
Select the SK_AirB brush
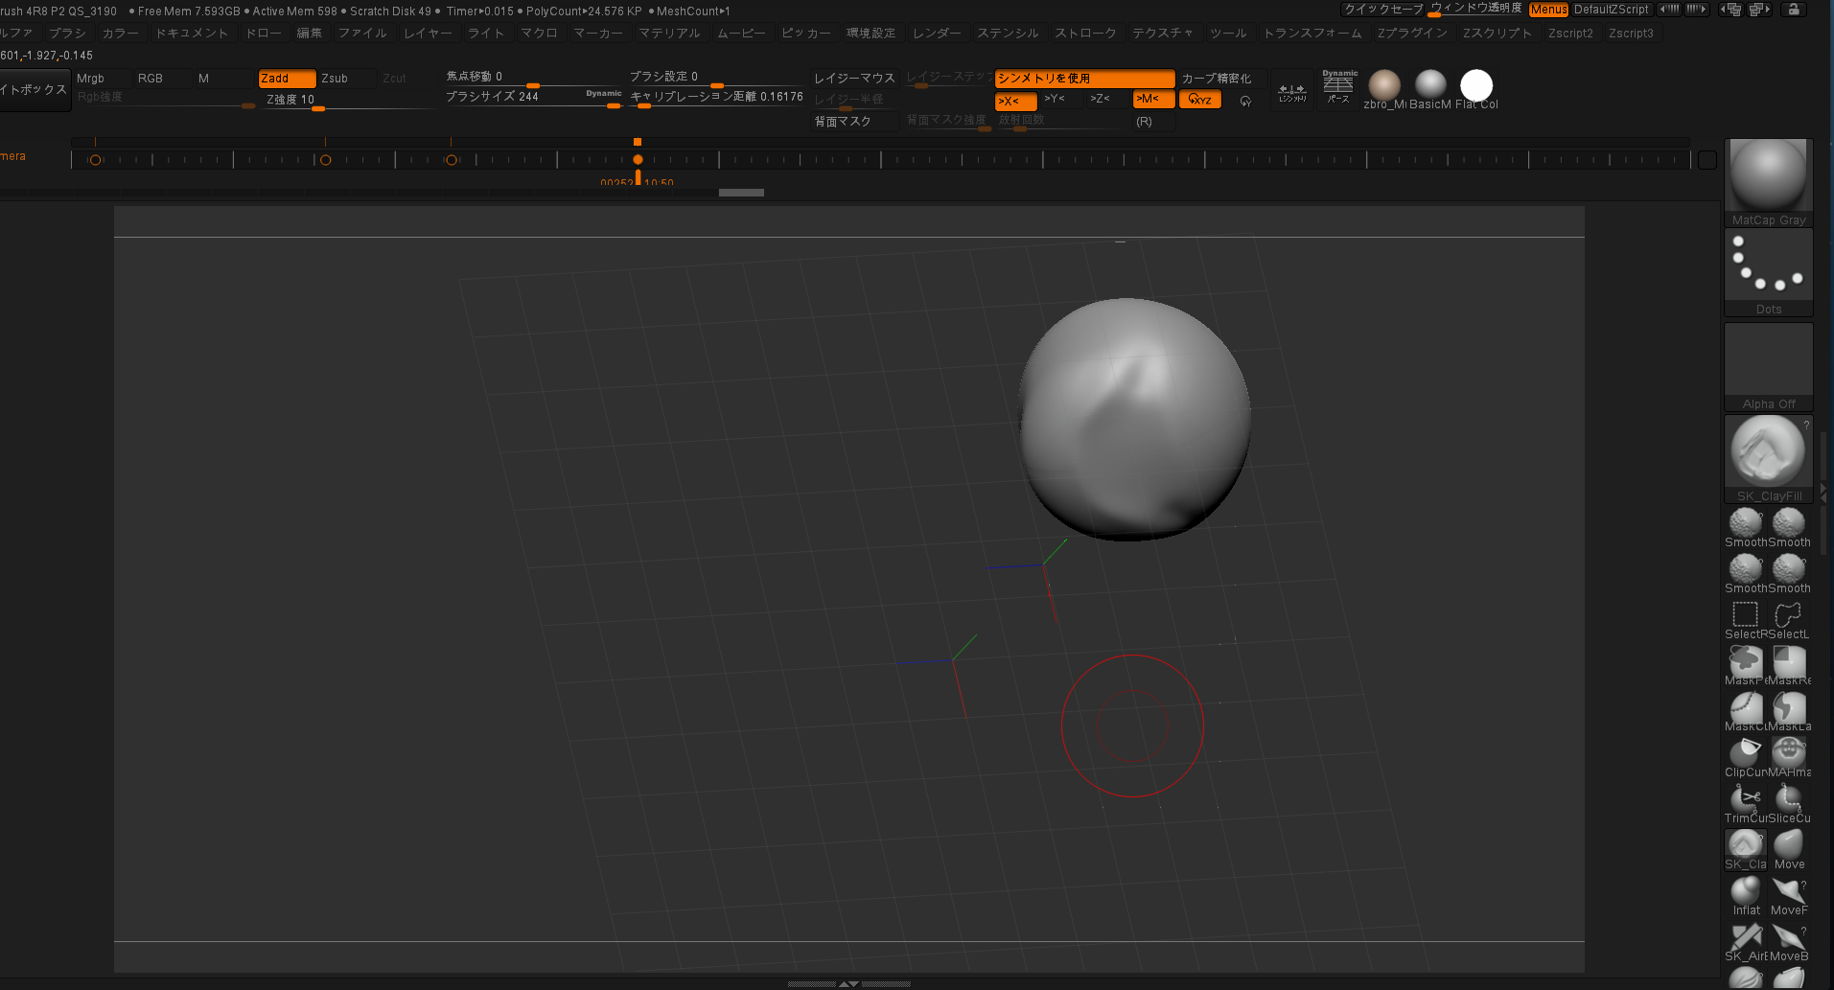(1745, 941)
